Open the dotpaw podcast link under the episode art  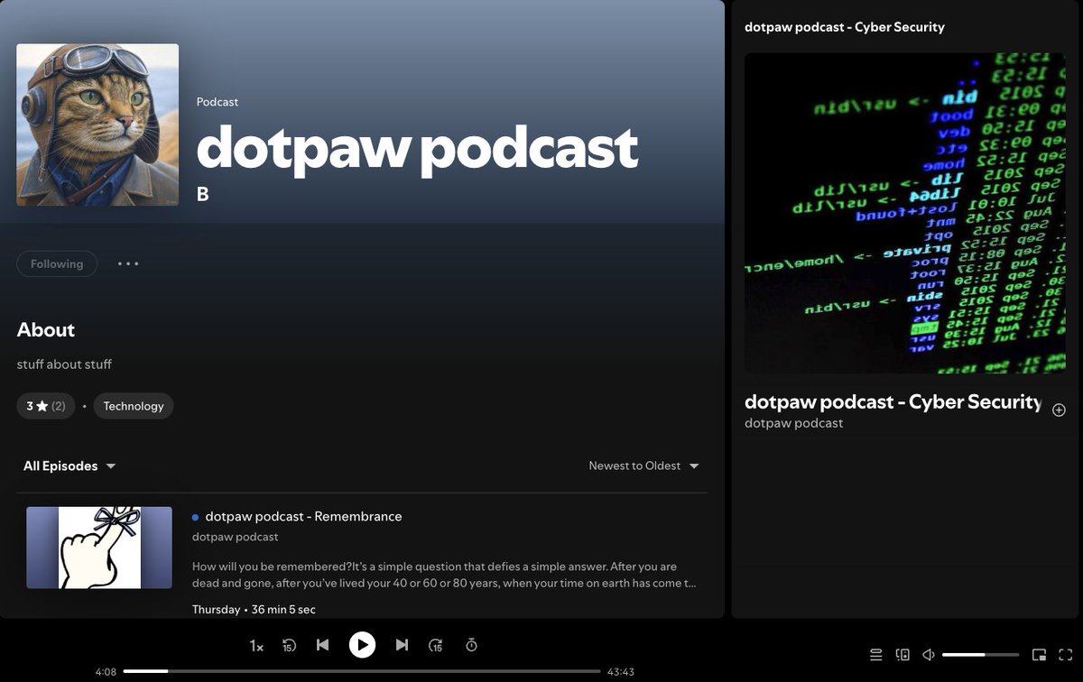[x=792, y=422]
